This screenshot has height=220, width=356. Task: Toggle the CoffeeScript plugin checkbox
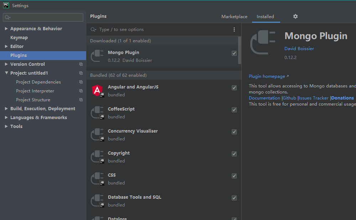click(x=234, y=110)
